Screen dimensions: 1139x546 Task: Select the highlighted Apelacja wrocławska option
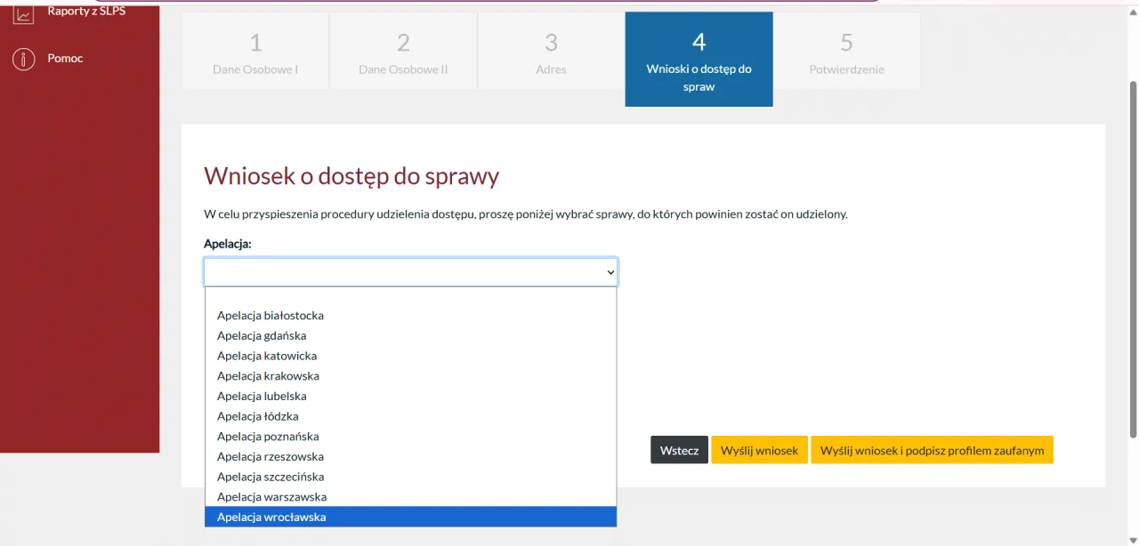(x=271, y=517)
